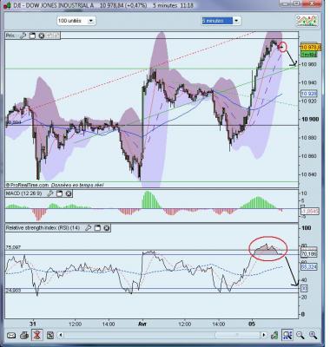Maximize the MACD panel window icon

click(60, 193)
